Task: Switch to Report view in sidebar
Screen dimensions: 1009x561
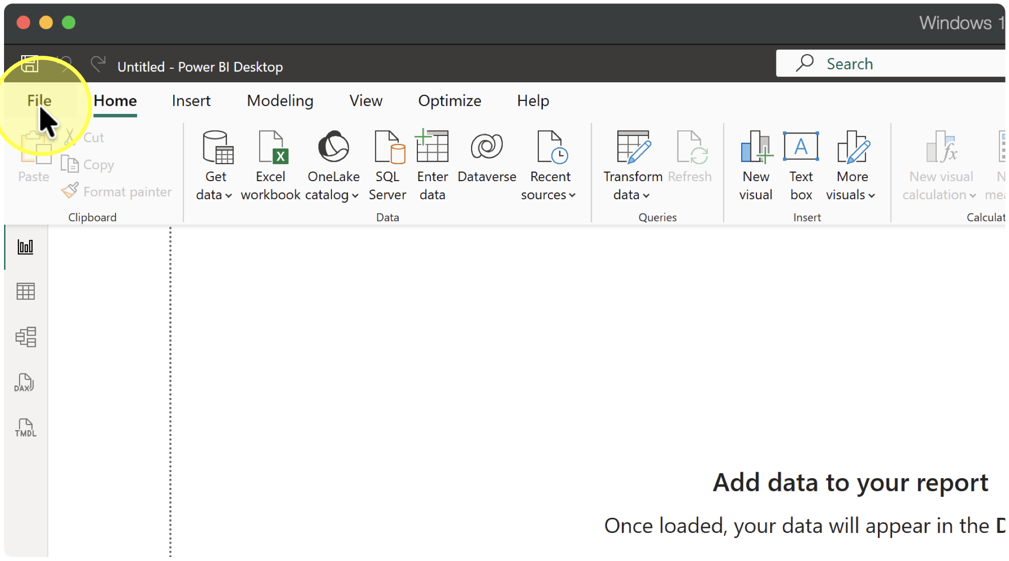Action: (x=26, y=247)
